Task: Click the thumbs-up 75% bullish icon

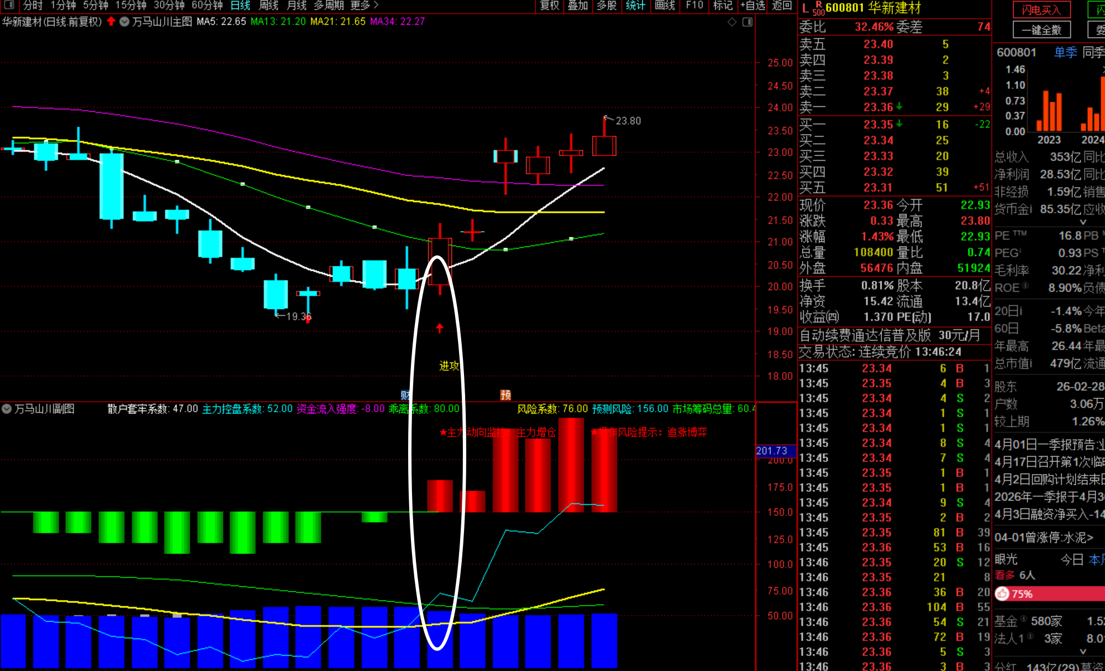Action: tap(1002, 594)
